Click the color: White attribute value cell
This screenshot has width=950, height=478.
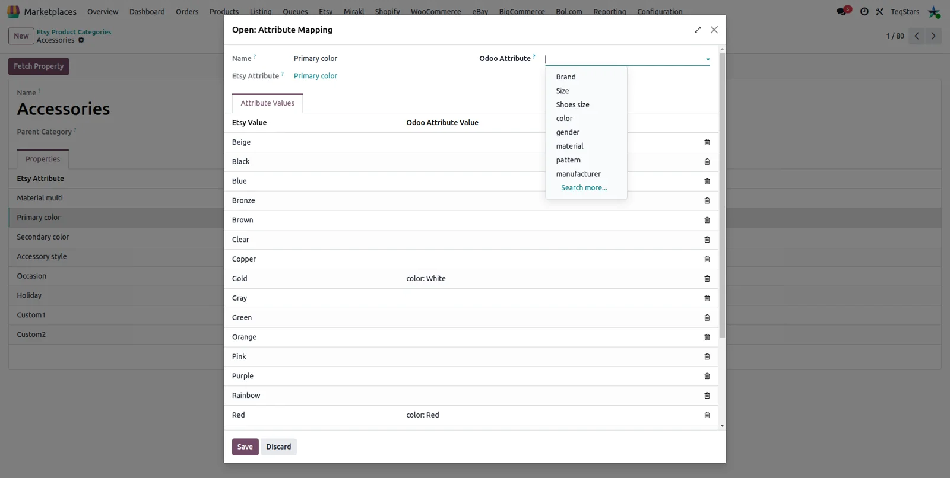426,279
